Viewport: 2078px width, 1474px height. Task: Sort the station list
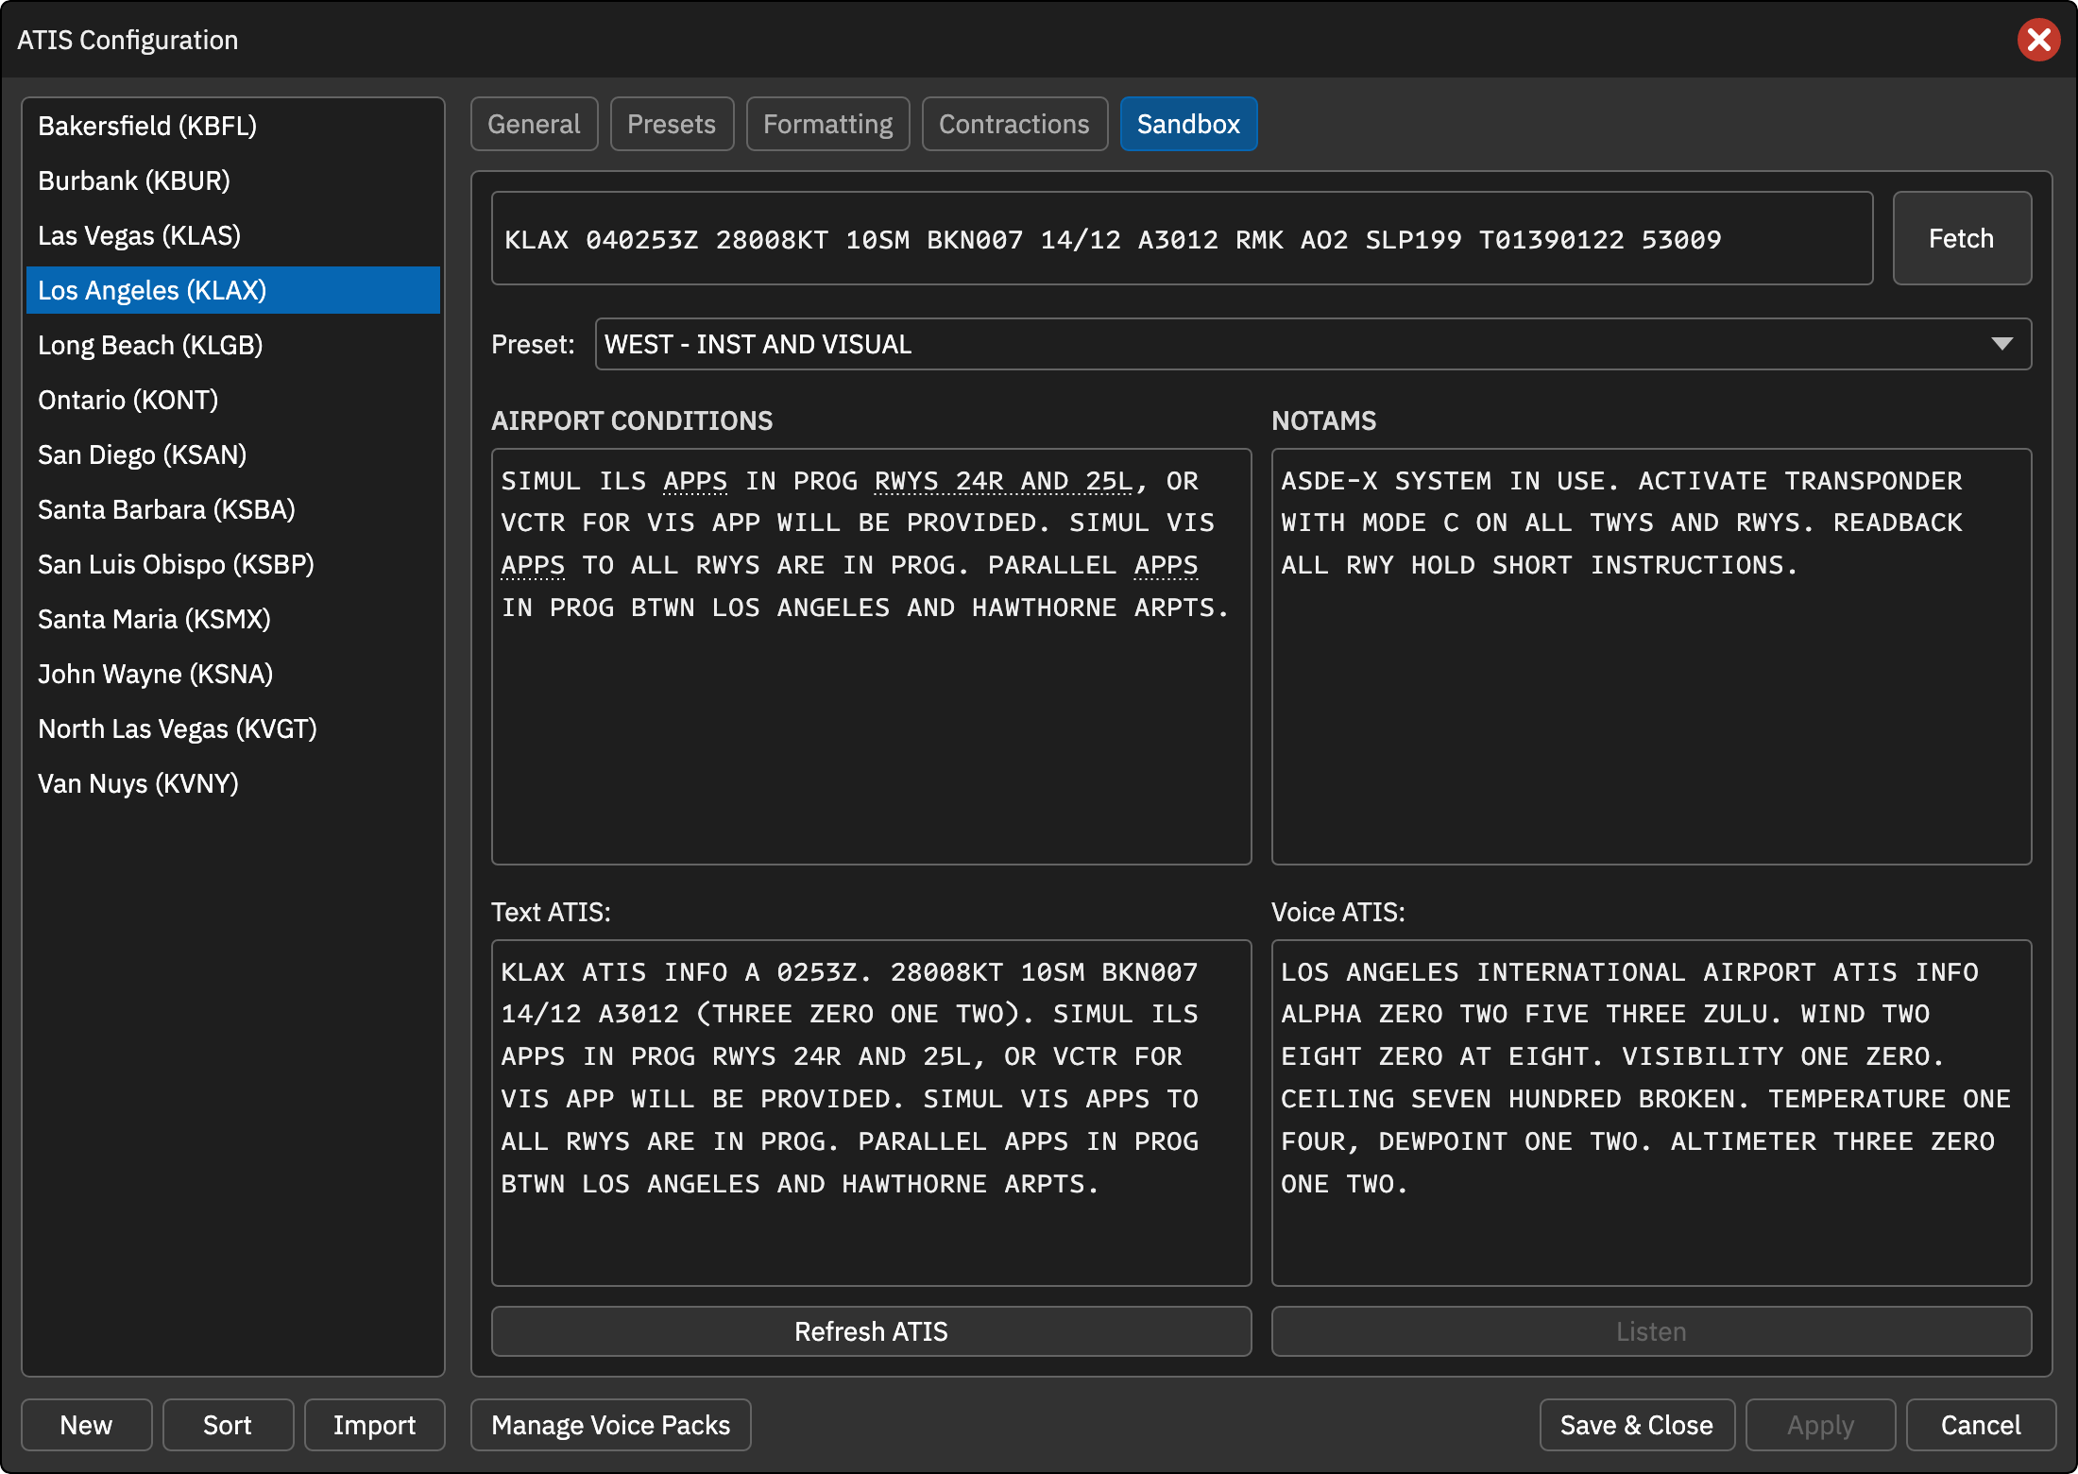(228, 1425)
